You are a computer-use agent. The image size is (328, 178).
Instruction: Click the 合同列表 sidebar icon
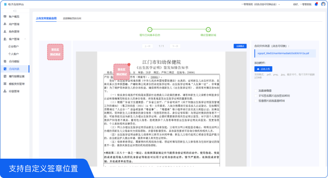5,69
